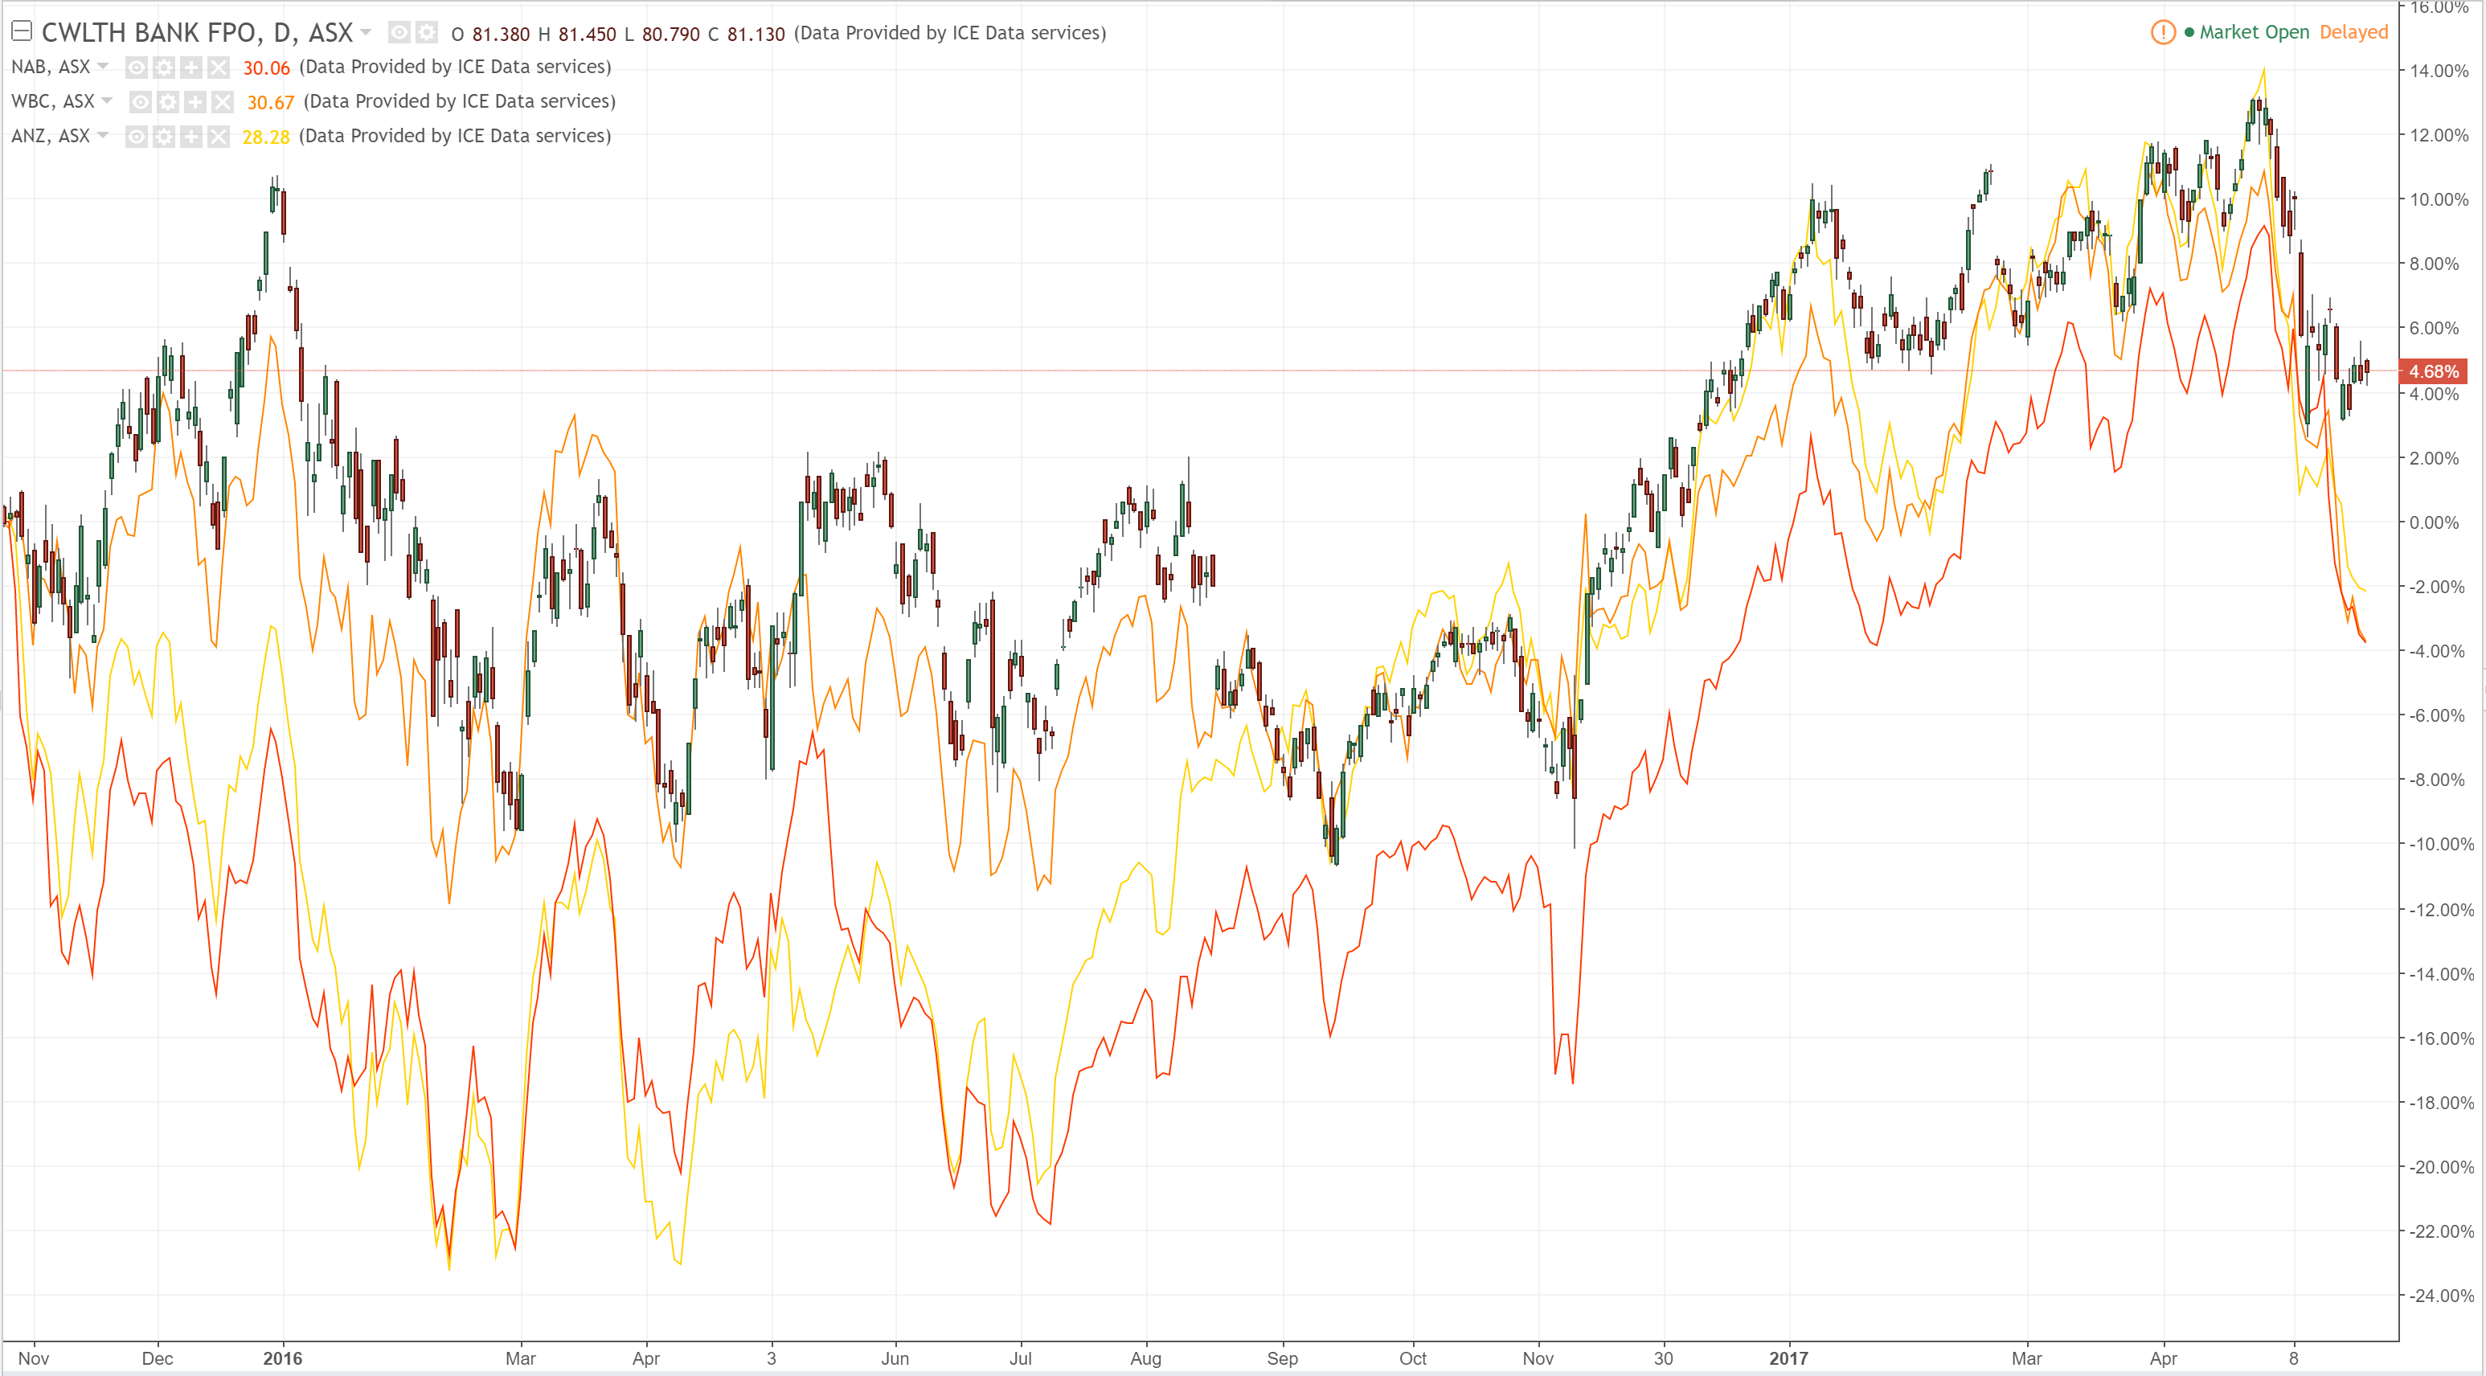Toggle visibility of the NAB comparison line

(x=137, y=68)
